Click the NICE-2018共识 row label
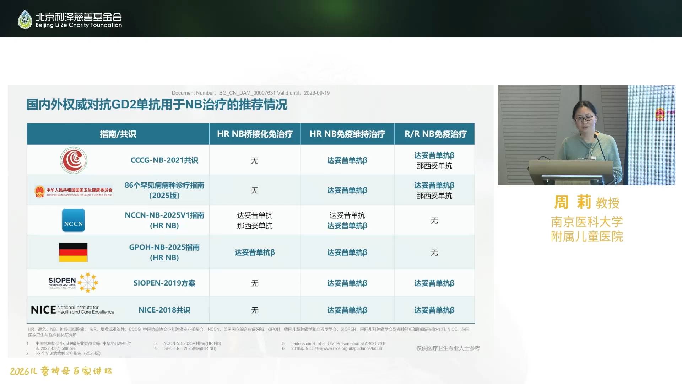 click(x=164, y=310)
